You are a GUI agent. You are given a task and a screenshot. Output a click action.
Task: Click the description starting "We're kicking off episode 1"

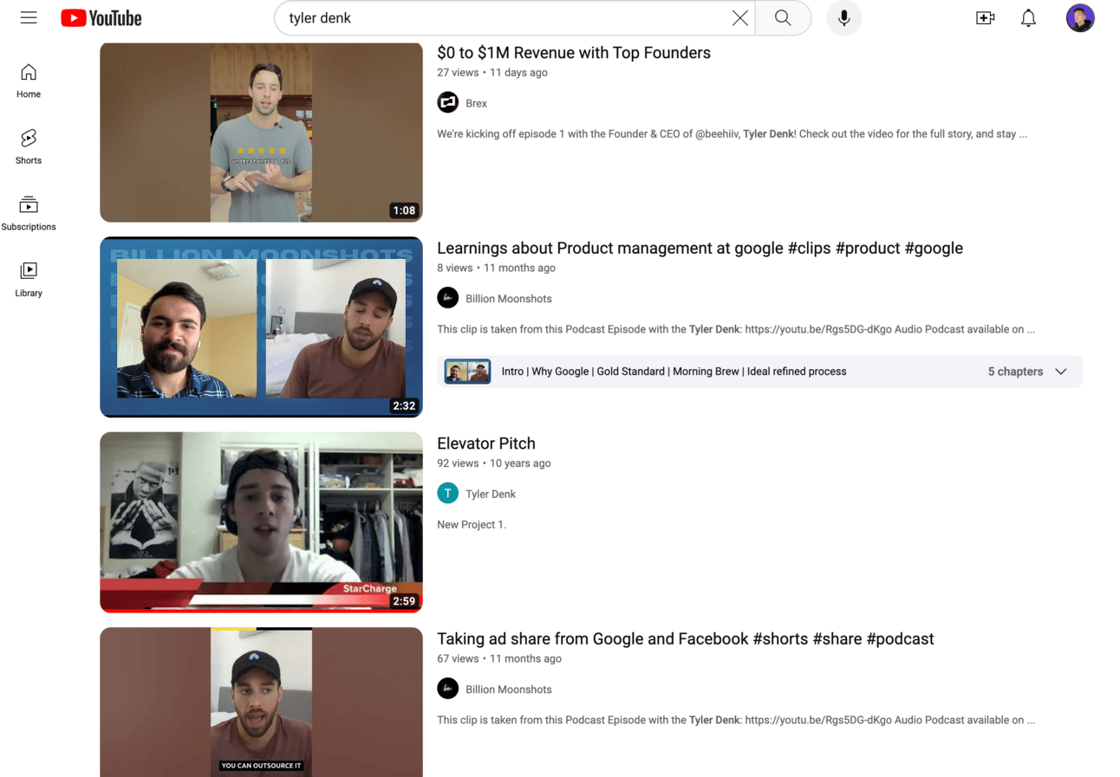733,134
